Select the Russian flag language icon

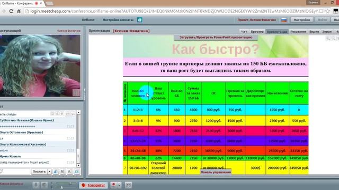pyautogui.click(x=284, y=20)
